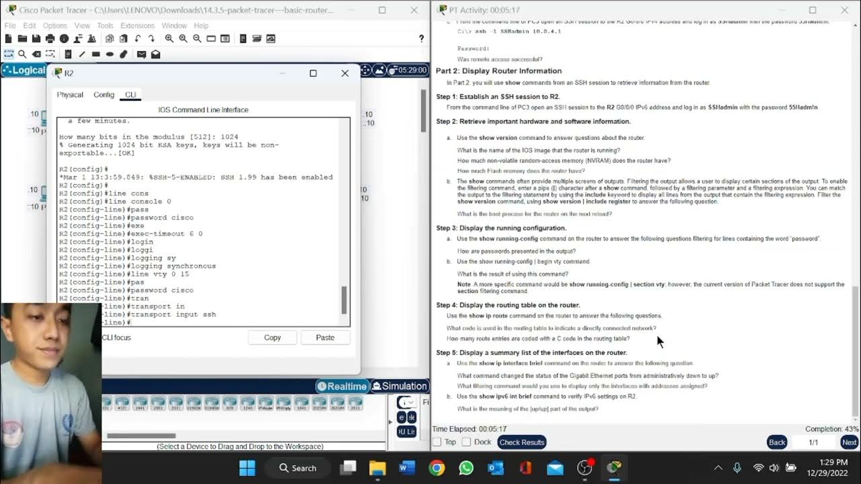Open the Network Information icon

64,39
